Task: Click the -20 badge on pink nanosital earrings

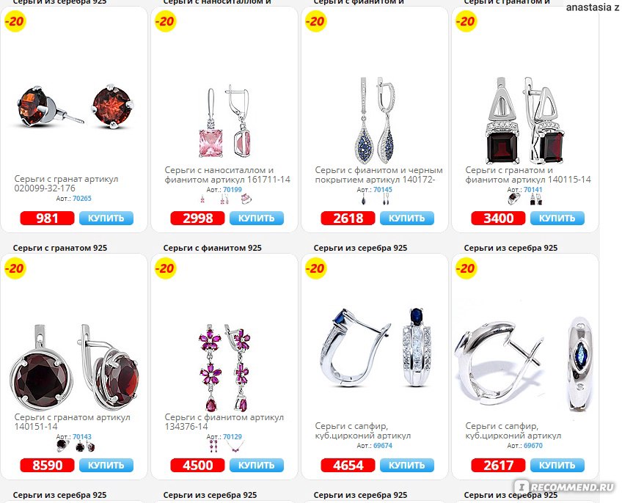Action: pos(165,21)
